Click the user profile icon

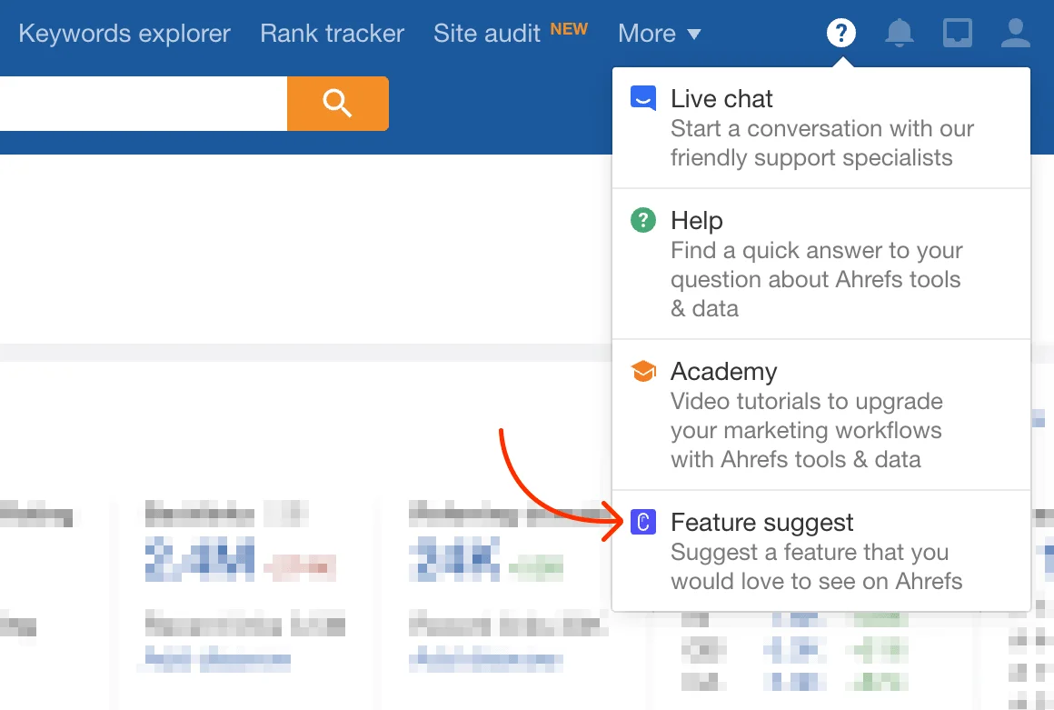pyautogui.click(x=1015, y=32)
